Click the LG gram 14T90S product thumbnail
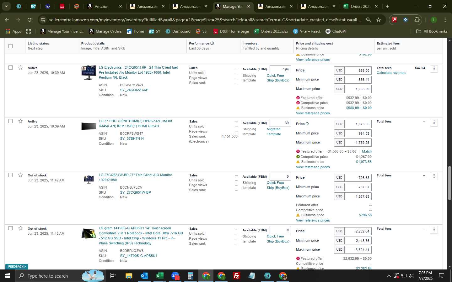 [89, 233]
